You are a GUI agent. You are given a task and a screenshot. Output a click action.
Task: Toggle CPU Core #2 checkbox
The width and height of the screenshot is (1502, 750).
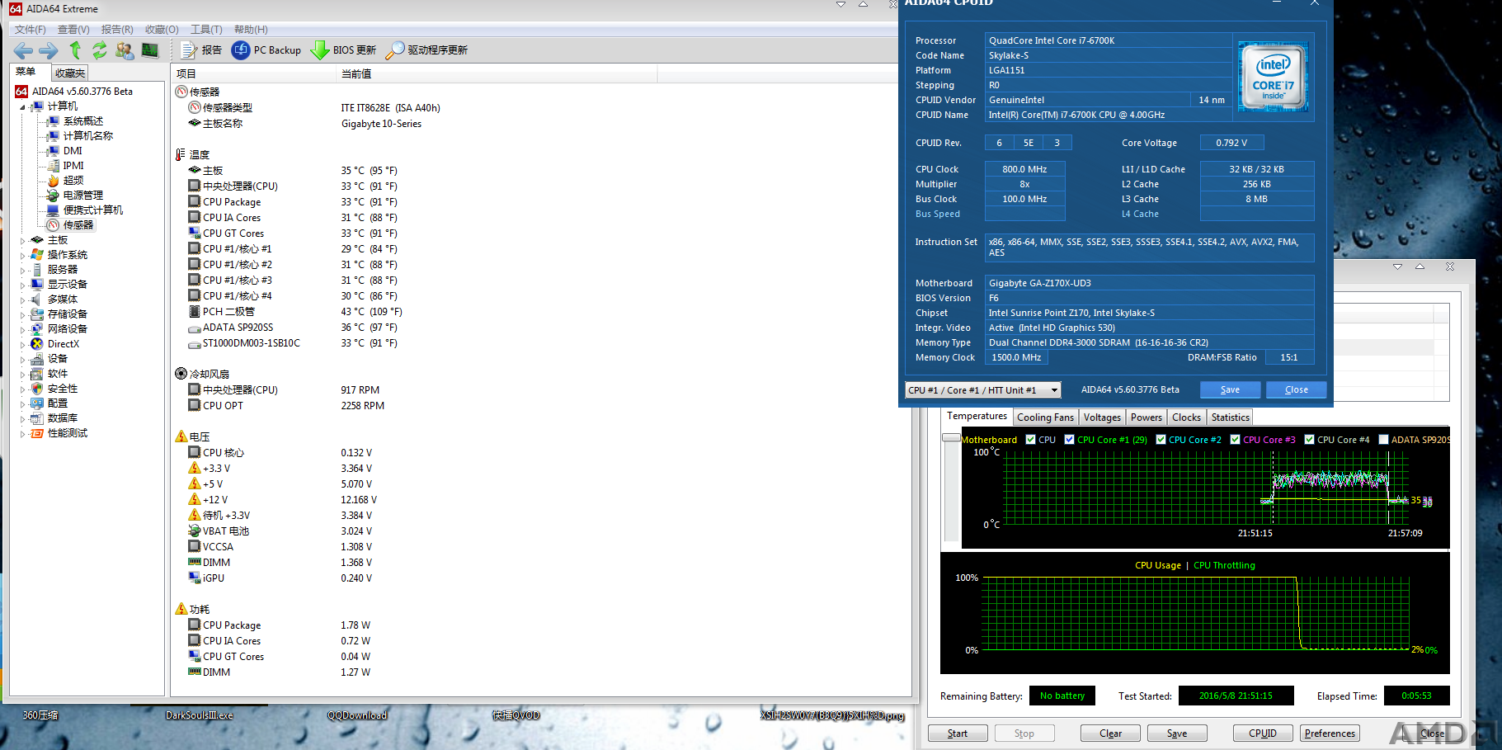pyautogui.click(x=1161, y=440)
